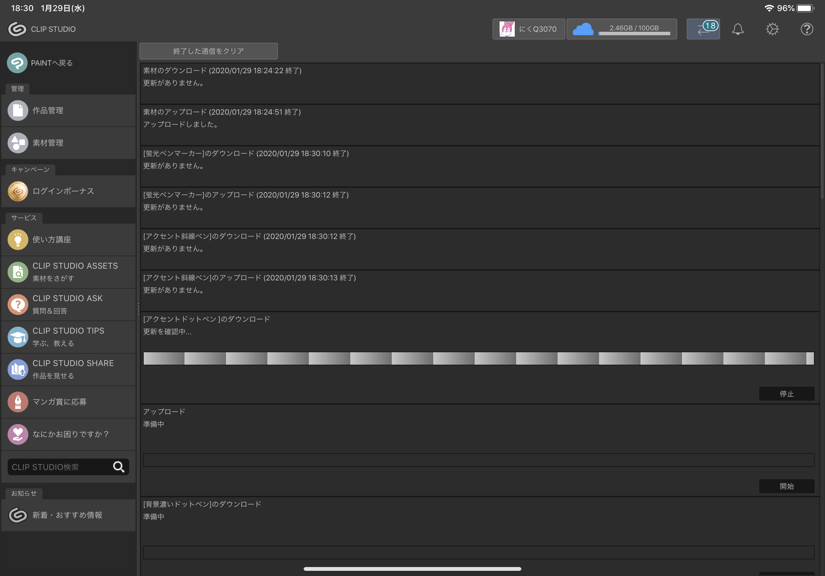
Task: Click the 質問＆回答 subtitle
Action: click(50, 311)
